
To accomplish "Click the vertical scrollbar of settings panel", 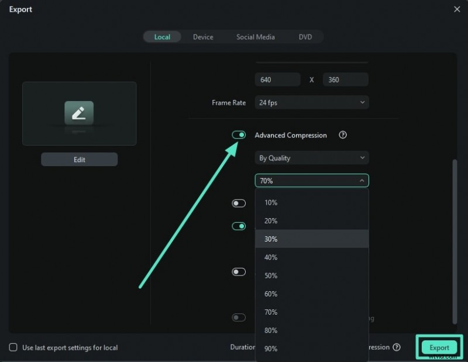I will coord(455,240).
